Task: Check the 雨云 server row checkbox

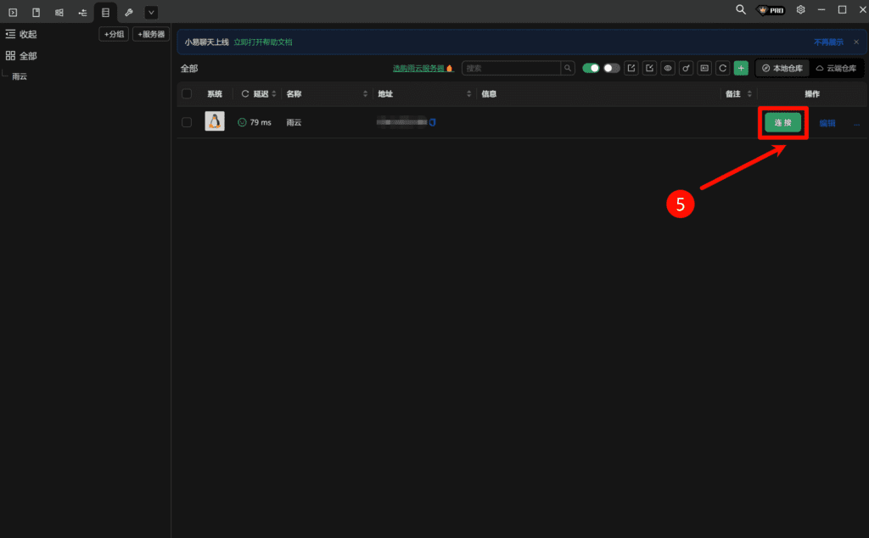Action: click(185, 121)
